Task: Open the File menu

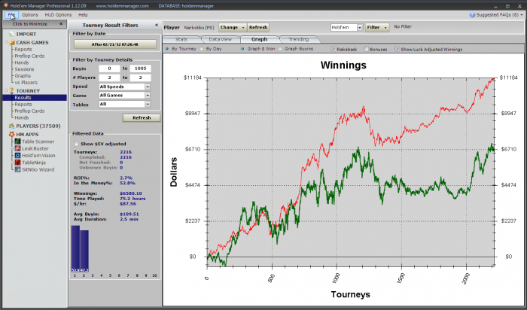Action: pyautogui.click(x=11, y=15)
